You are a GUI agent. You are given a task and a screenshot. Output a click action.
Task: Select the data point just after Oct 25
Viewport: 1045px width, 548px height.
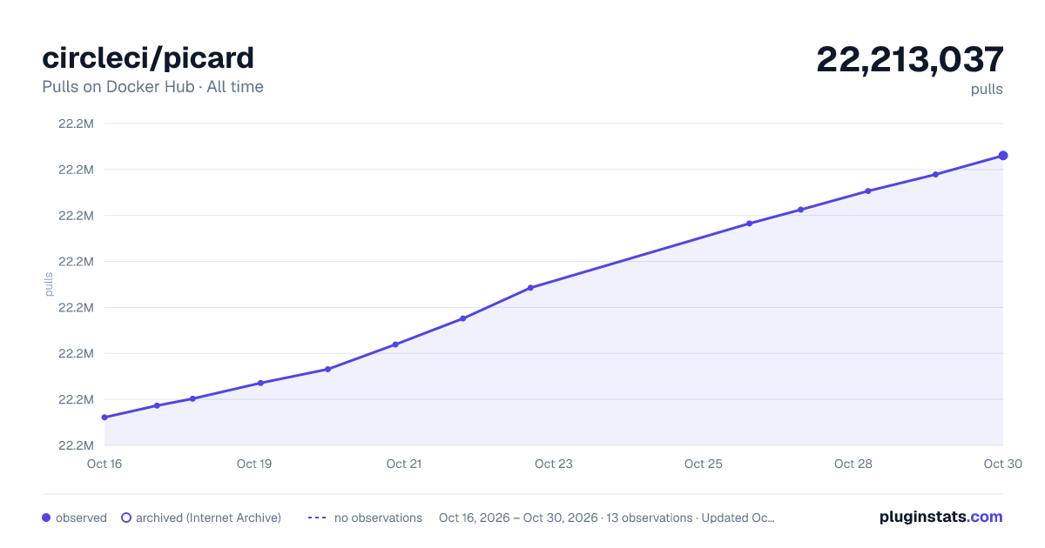coord(749,224)
